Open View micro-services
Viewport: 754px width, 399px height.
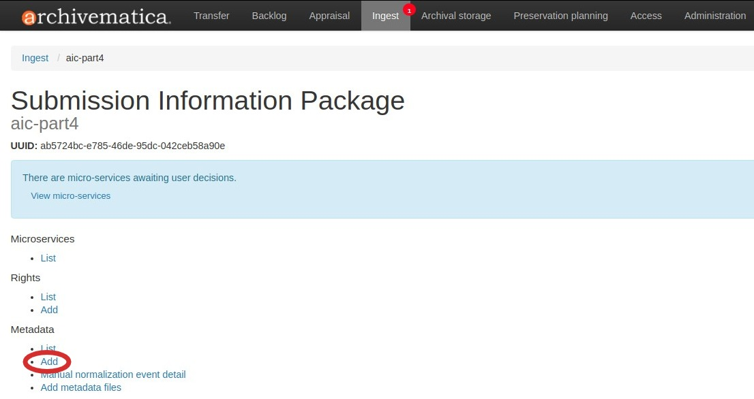pyautogui.click(x=70, y=195)
